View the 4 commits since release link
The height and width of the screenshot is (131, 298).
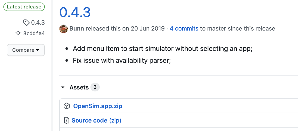click(184, 29)
